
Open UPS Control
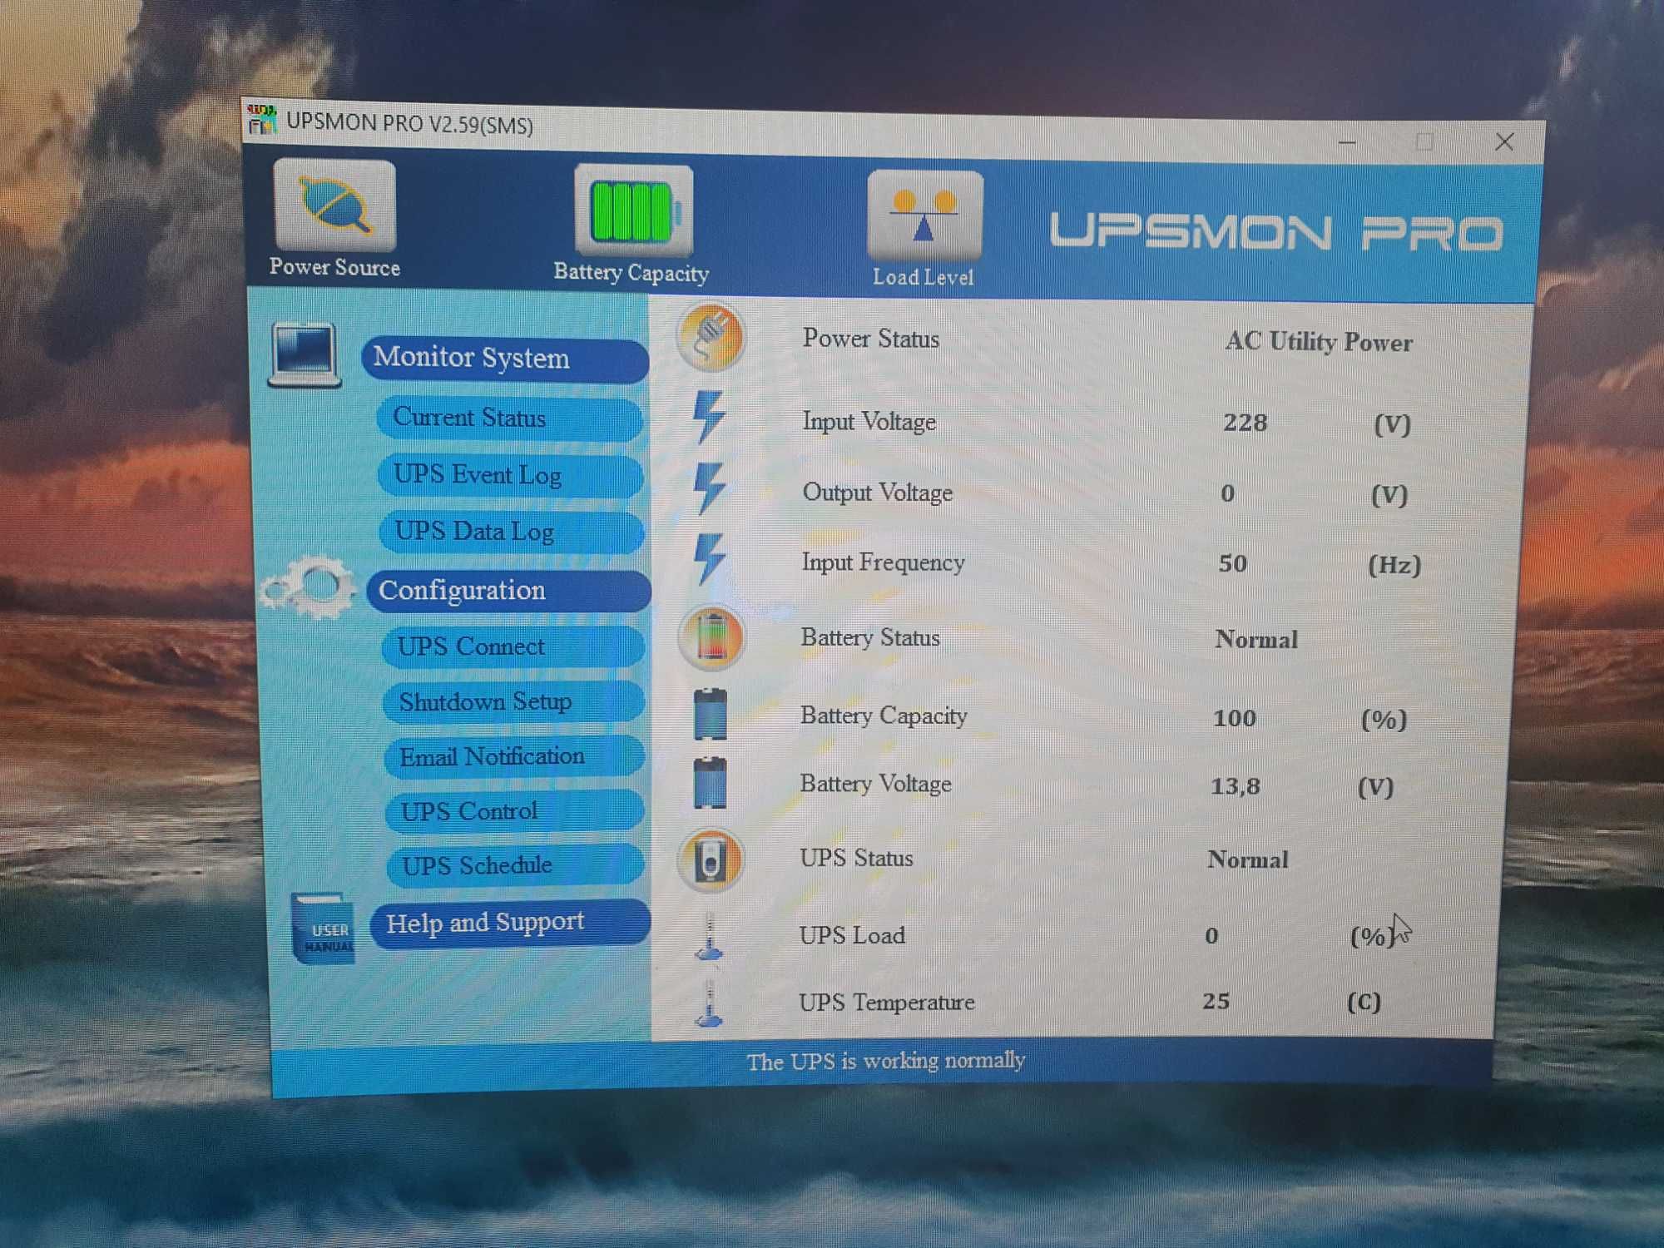tap(515, 811)
